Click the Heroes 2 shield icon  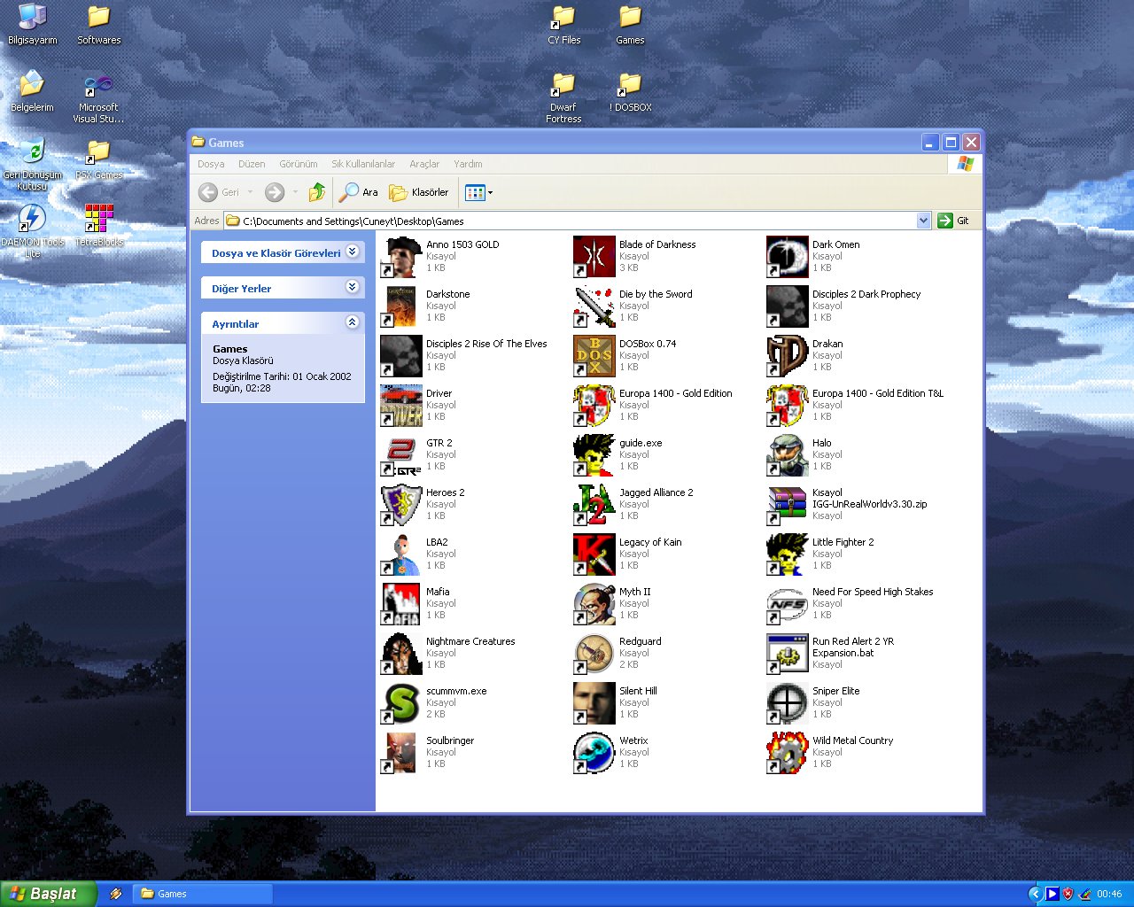tap(400, 505)
